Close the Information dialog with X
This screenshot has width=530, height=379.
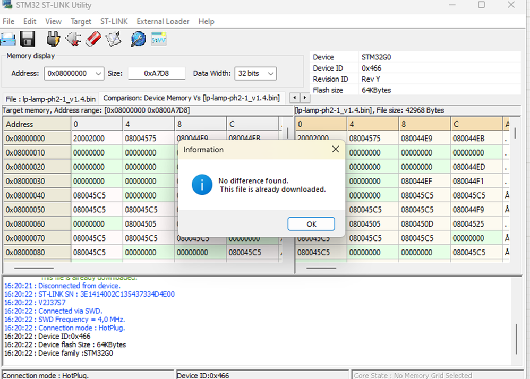335,150
